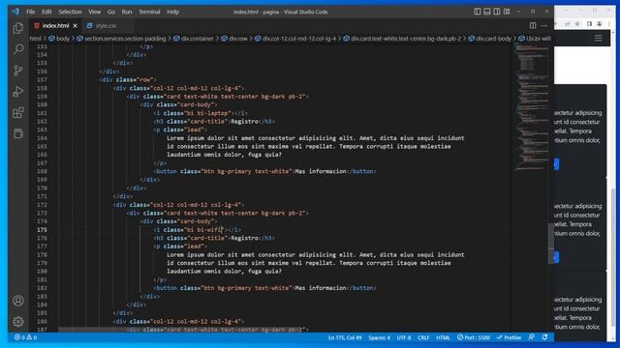Click the VS Code logo icon
Viewport: 620px width, 348px height.
tap(15, 12)
